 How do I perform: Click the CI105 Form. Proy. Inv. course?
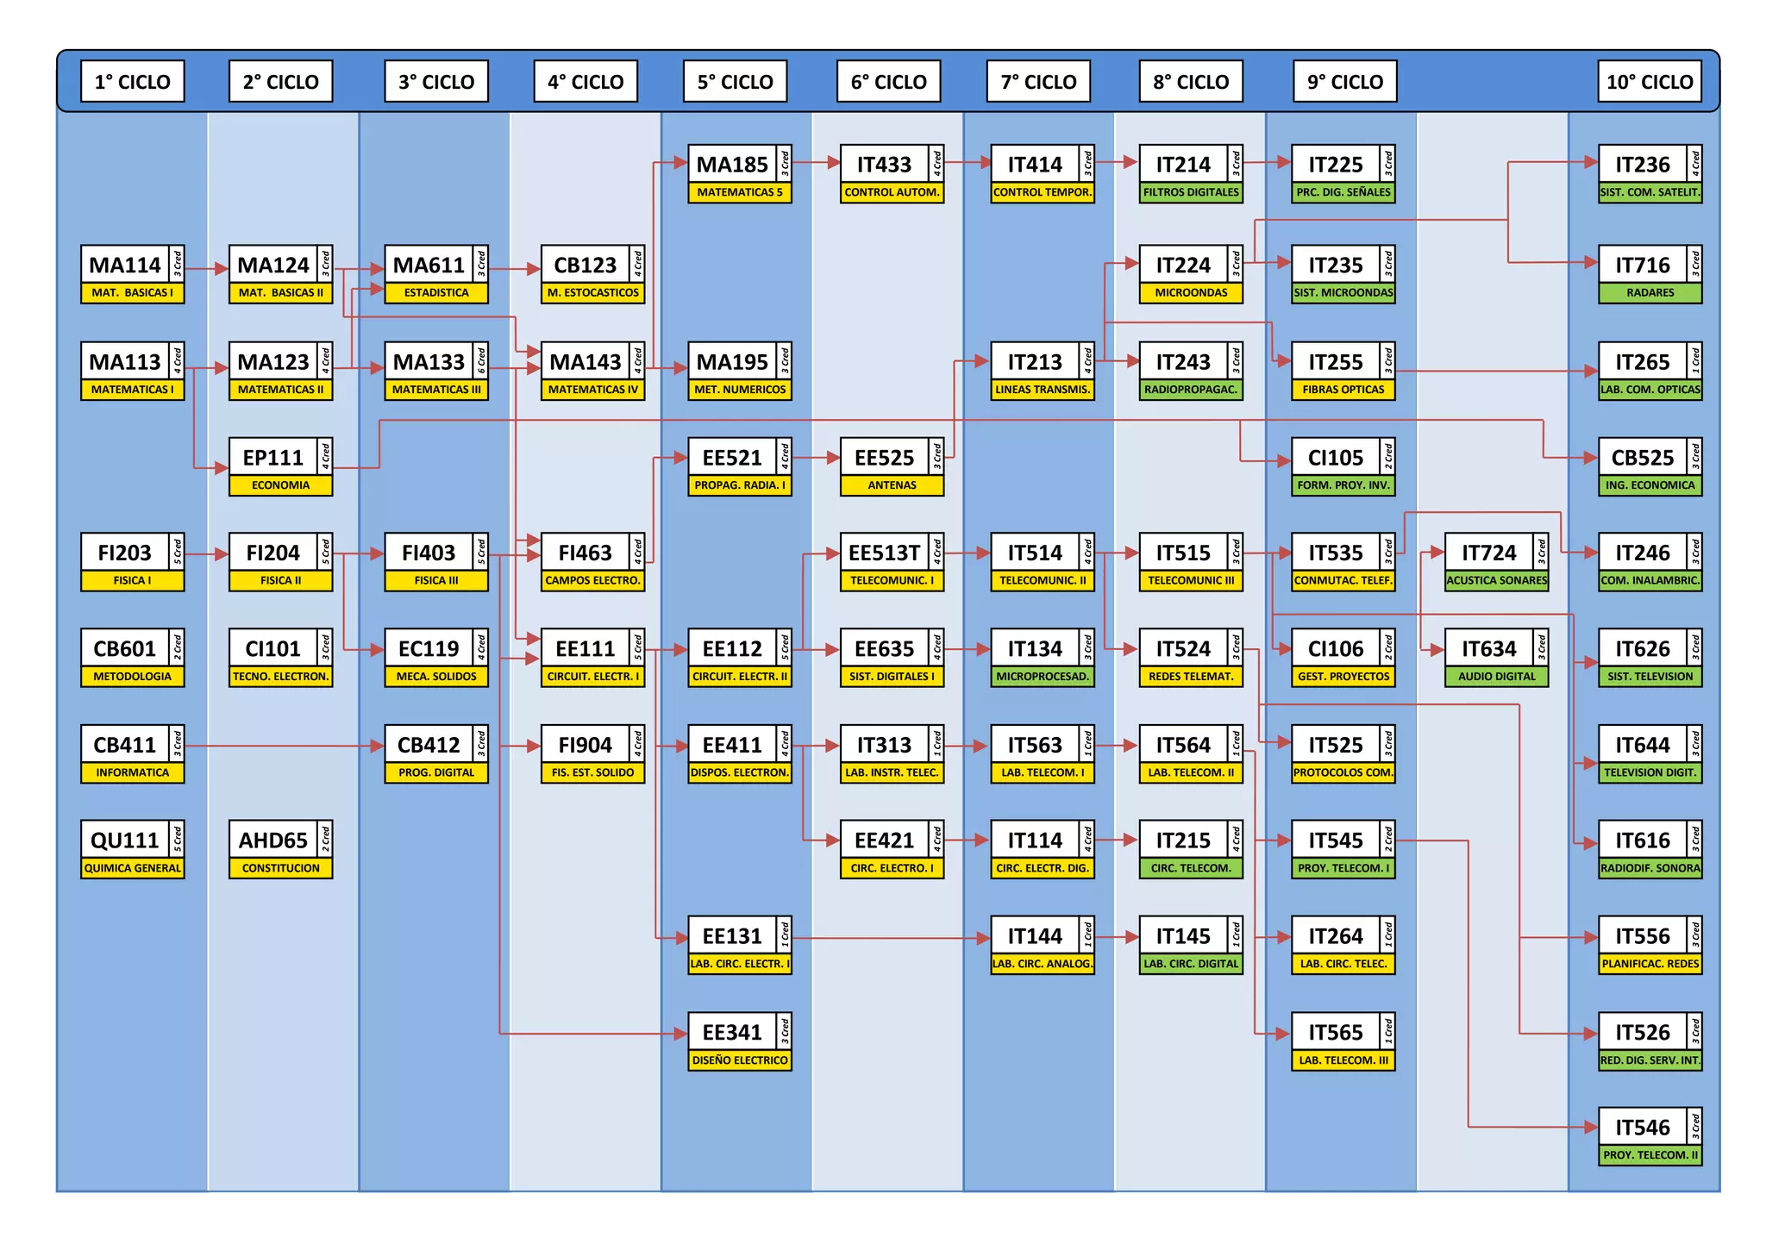[1343, 466]
